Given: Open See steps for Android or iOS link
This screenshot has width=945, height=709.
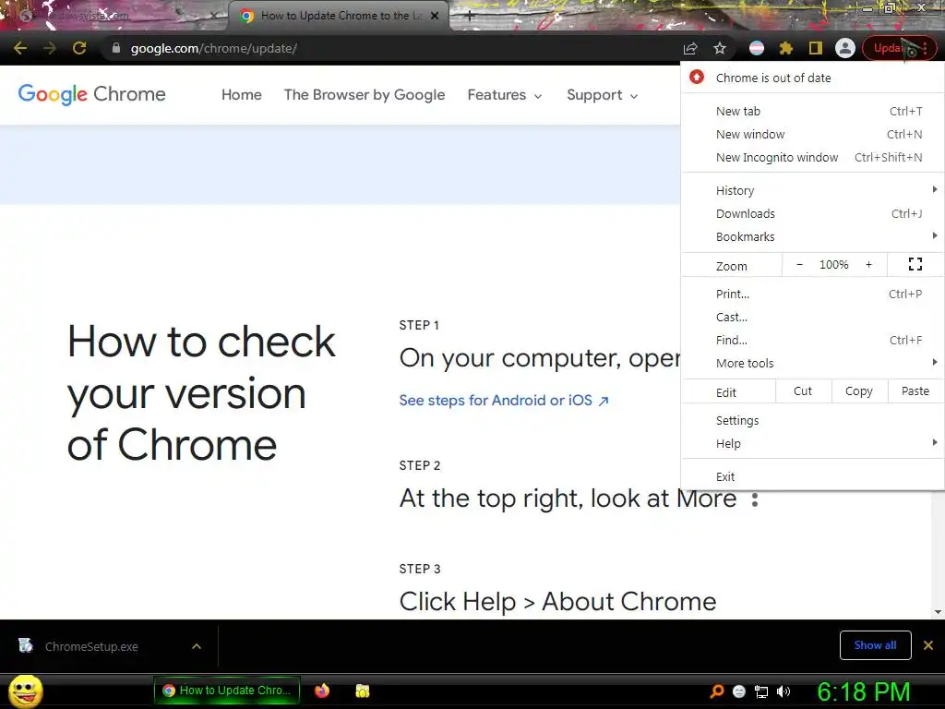Looking at the screenshot, I should click(x=504, y=401).
